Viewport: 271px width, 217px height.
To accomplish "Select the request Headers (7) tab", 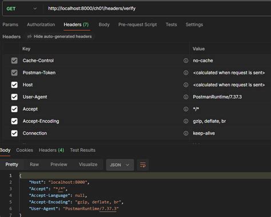I will pyautogui.click(x=76, y=25).
